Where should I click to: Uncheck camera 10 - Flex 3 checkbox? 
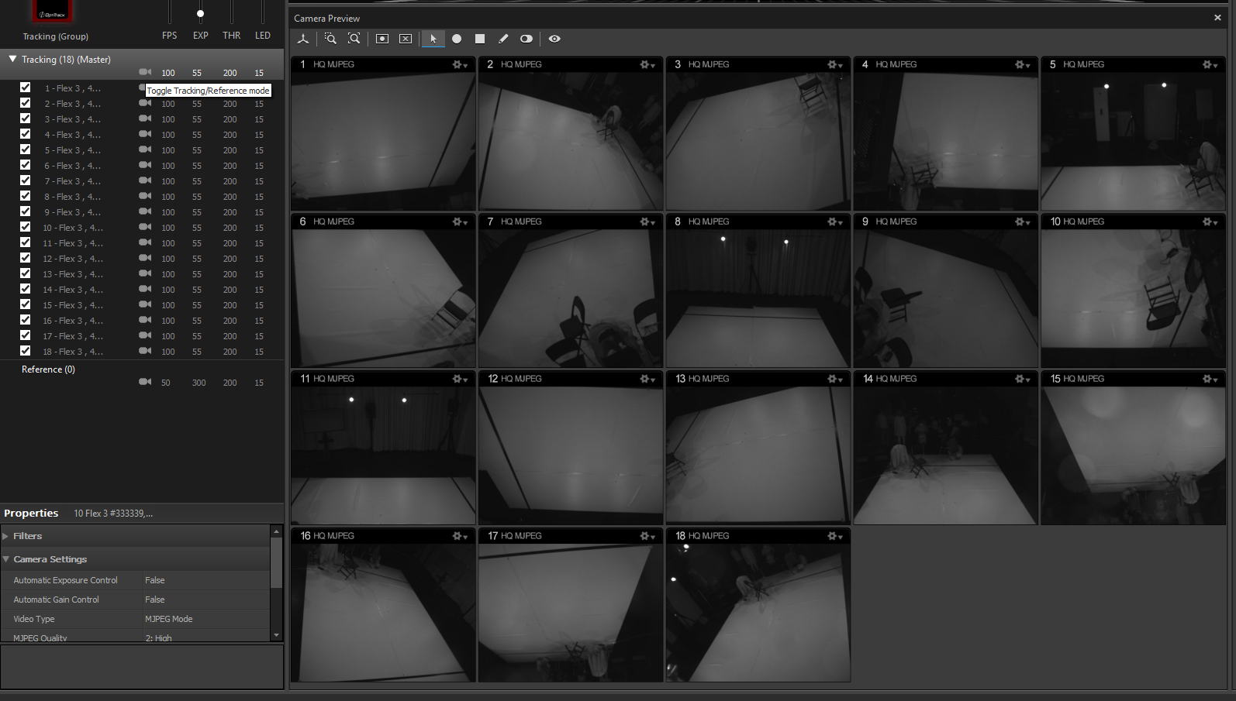26,227
